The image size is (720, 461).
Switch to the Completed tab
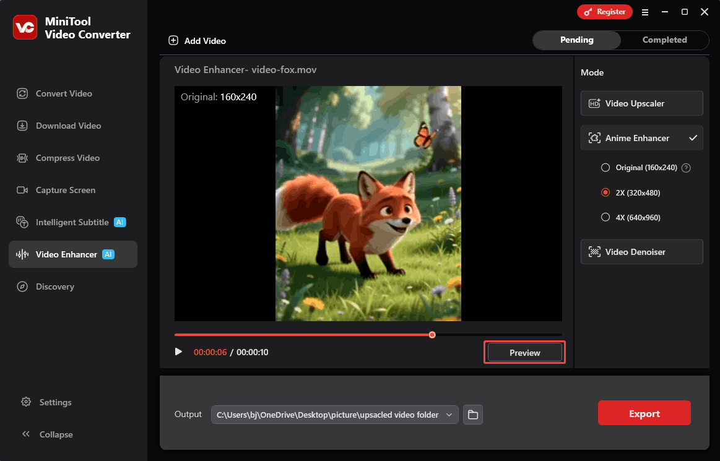pos(664,40)
